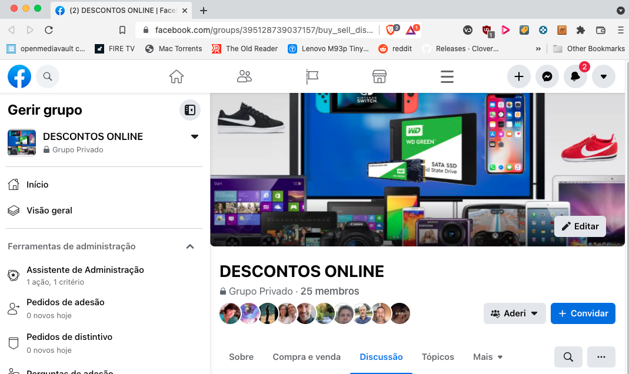Open Visão geral in the sidebar

(x=104, y=211)
